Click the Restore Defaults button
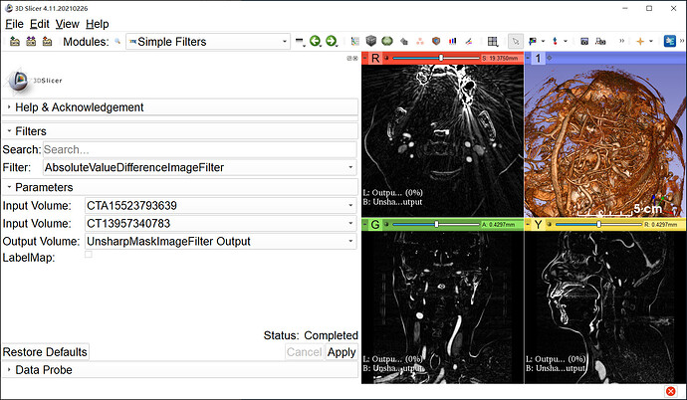Image resolution: width=687 pixels, height=400 pixels. click(x=45, y=352)
